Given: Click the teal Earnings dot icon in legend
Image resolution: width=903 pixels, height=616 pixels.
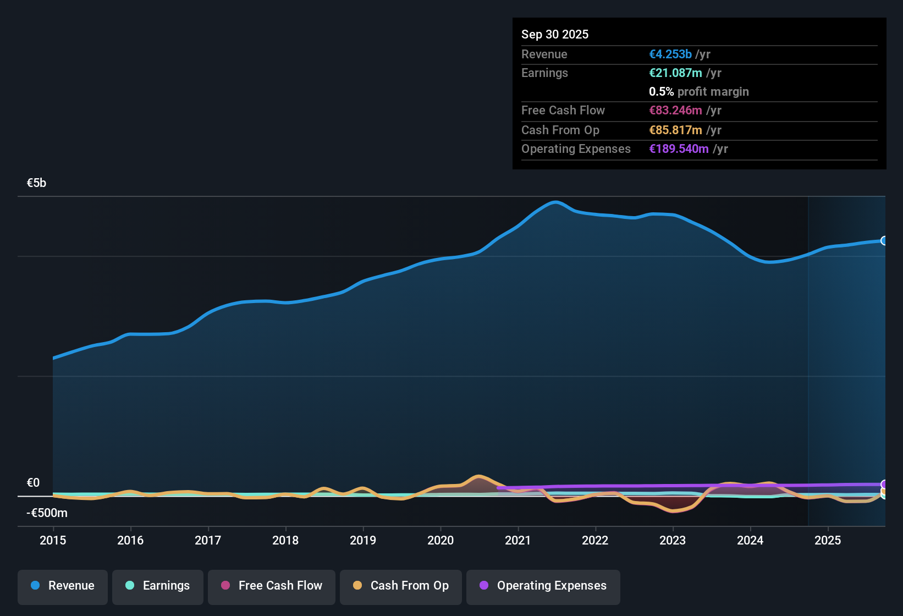Looking at the screenshot, I should (129, 586).
